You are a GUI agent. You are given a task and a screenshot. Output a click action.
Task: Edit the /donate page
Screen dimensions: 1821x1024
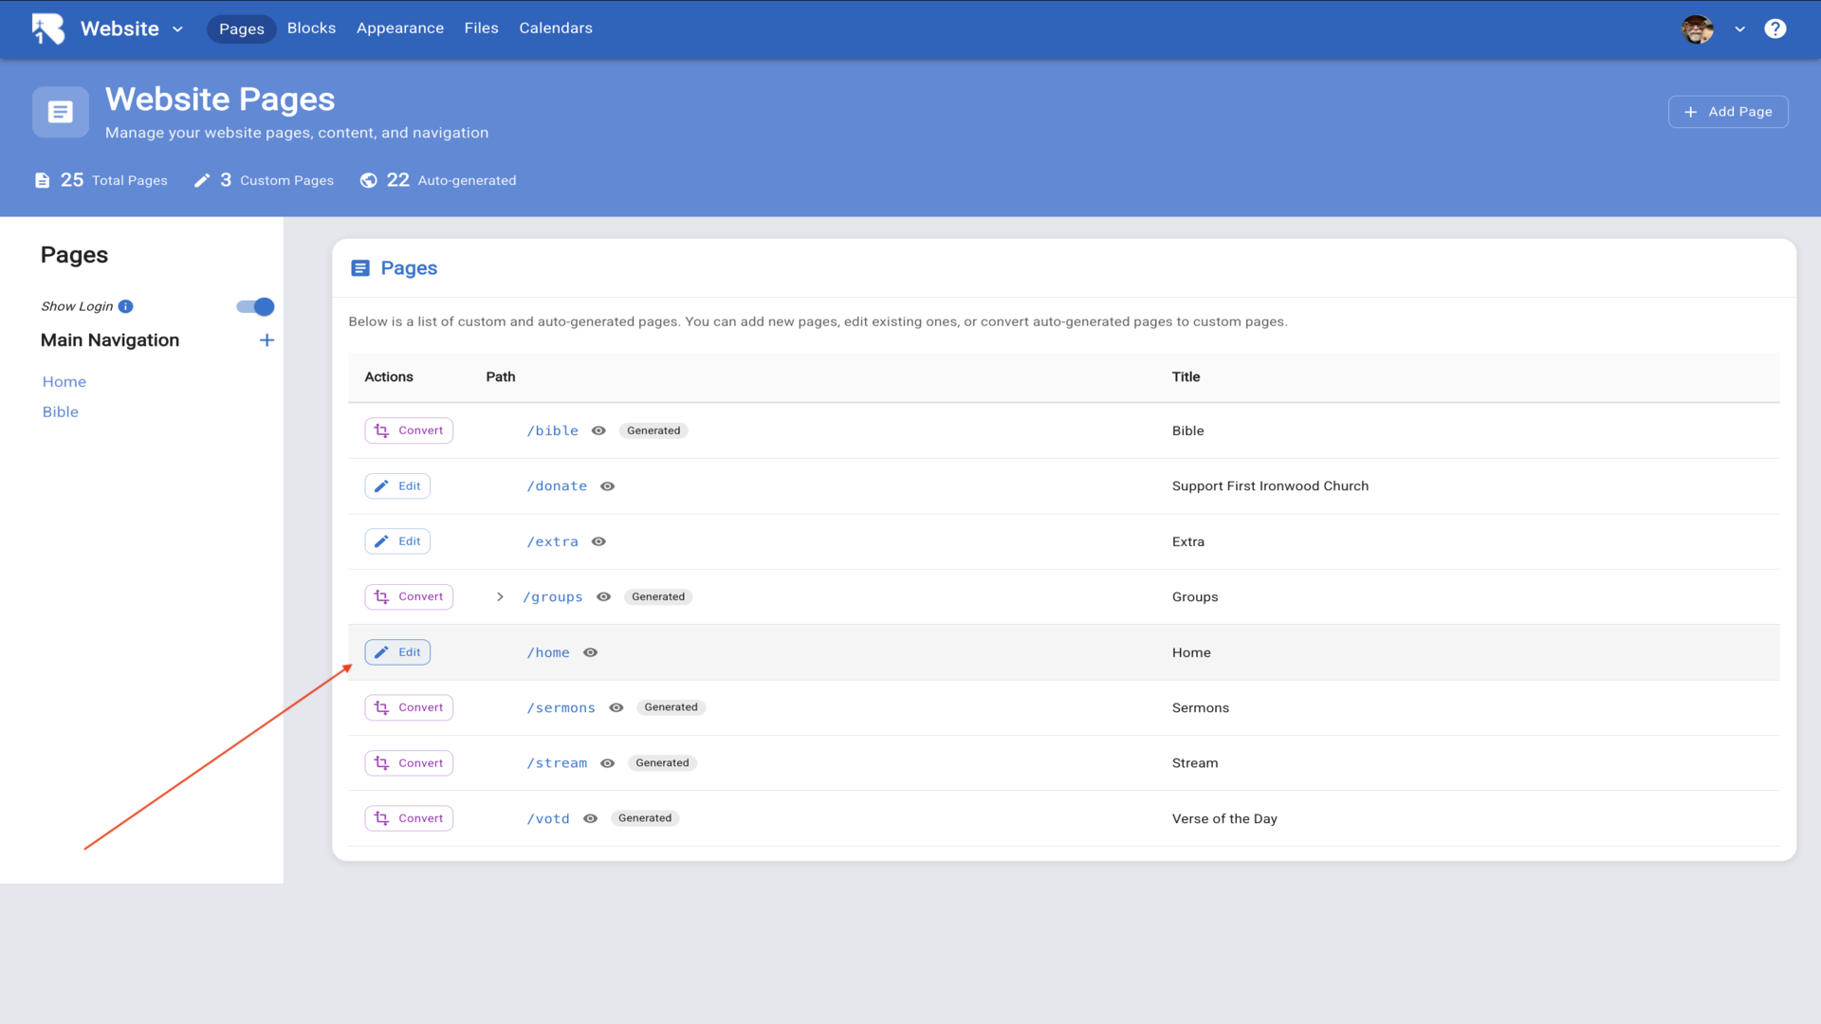(397, 486)
